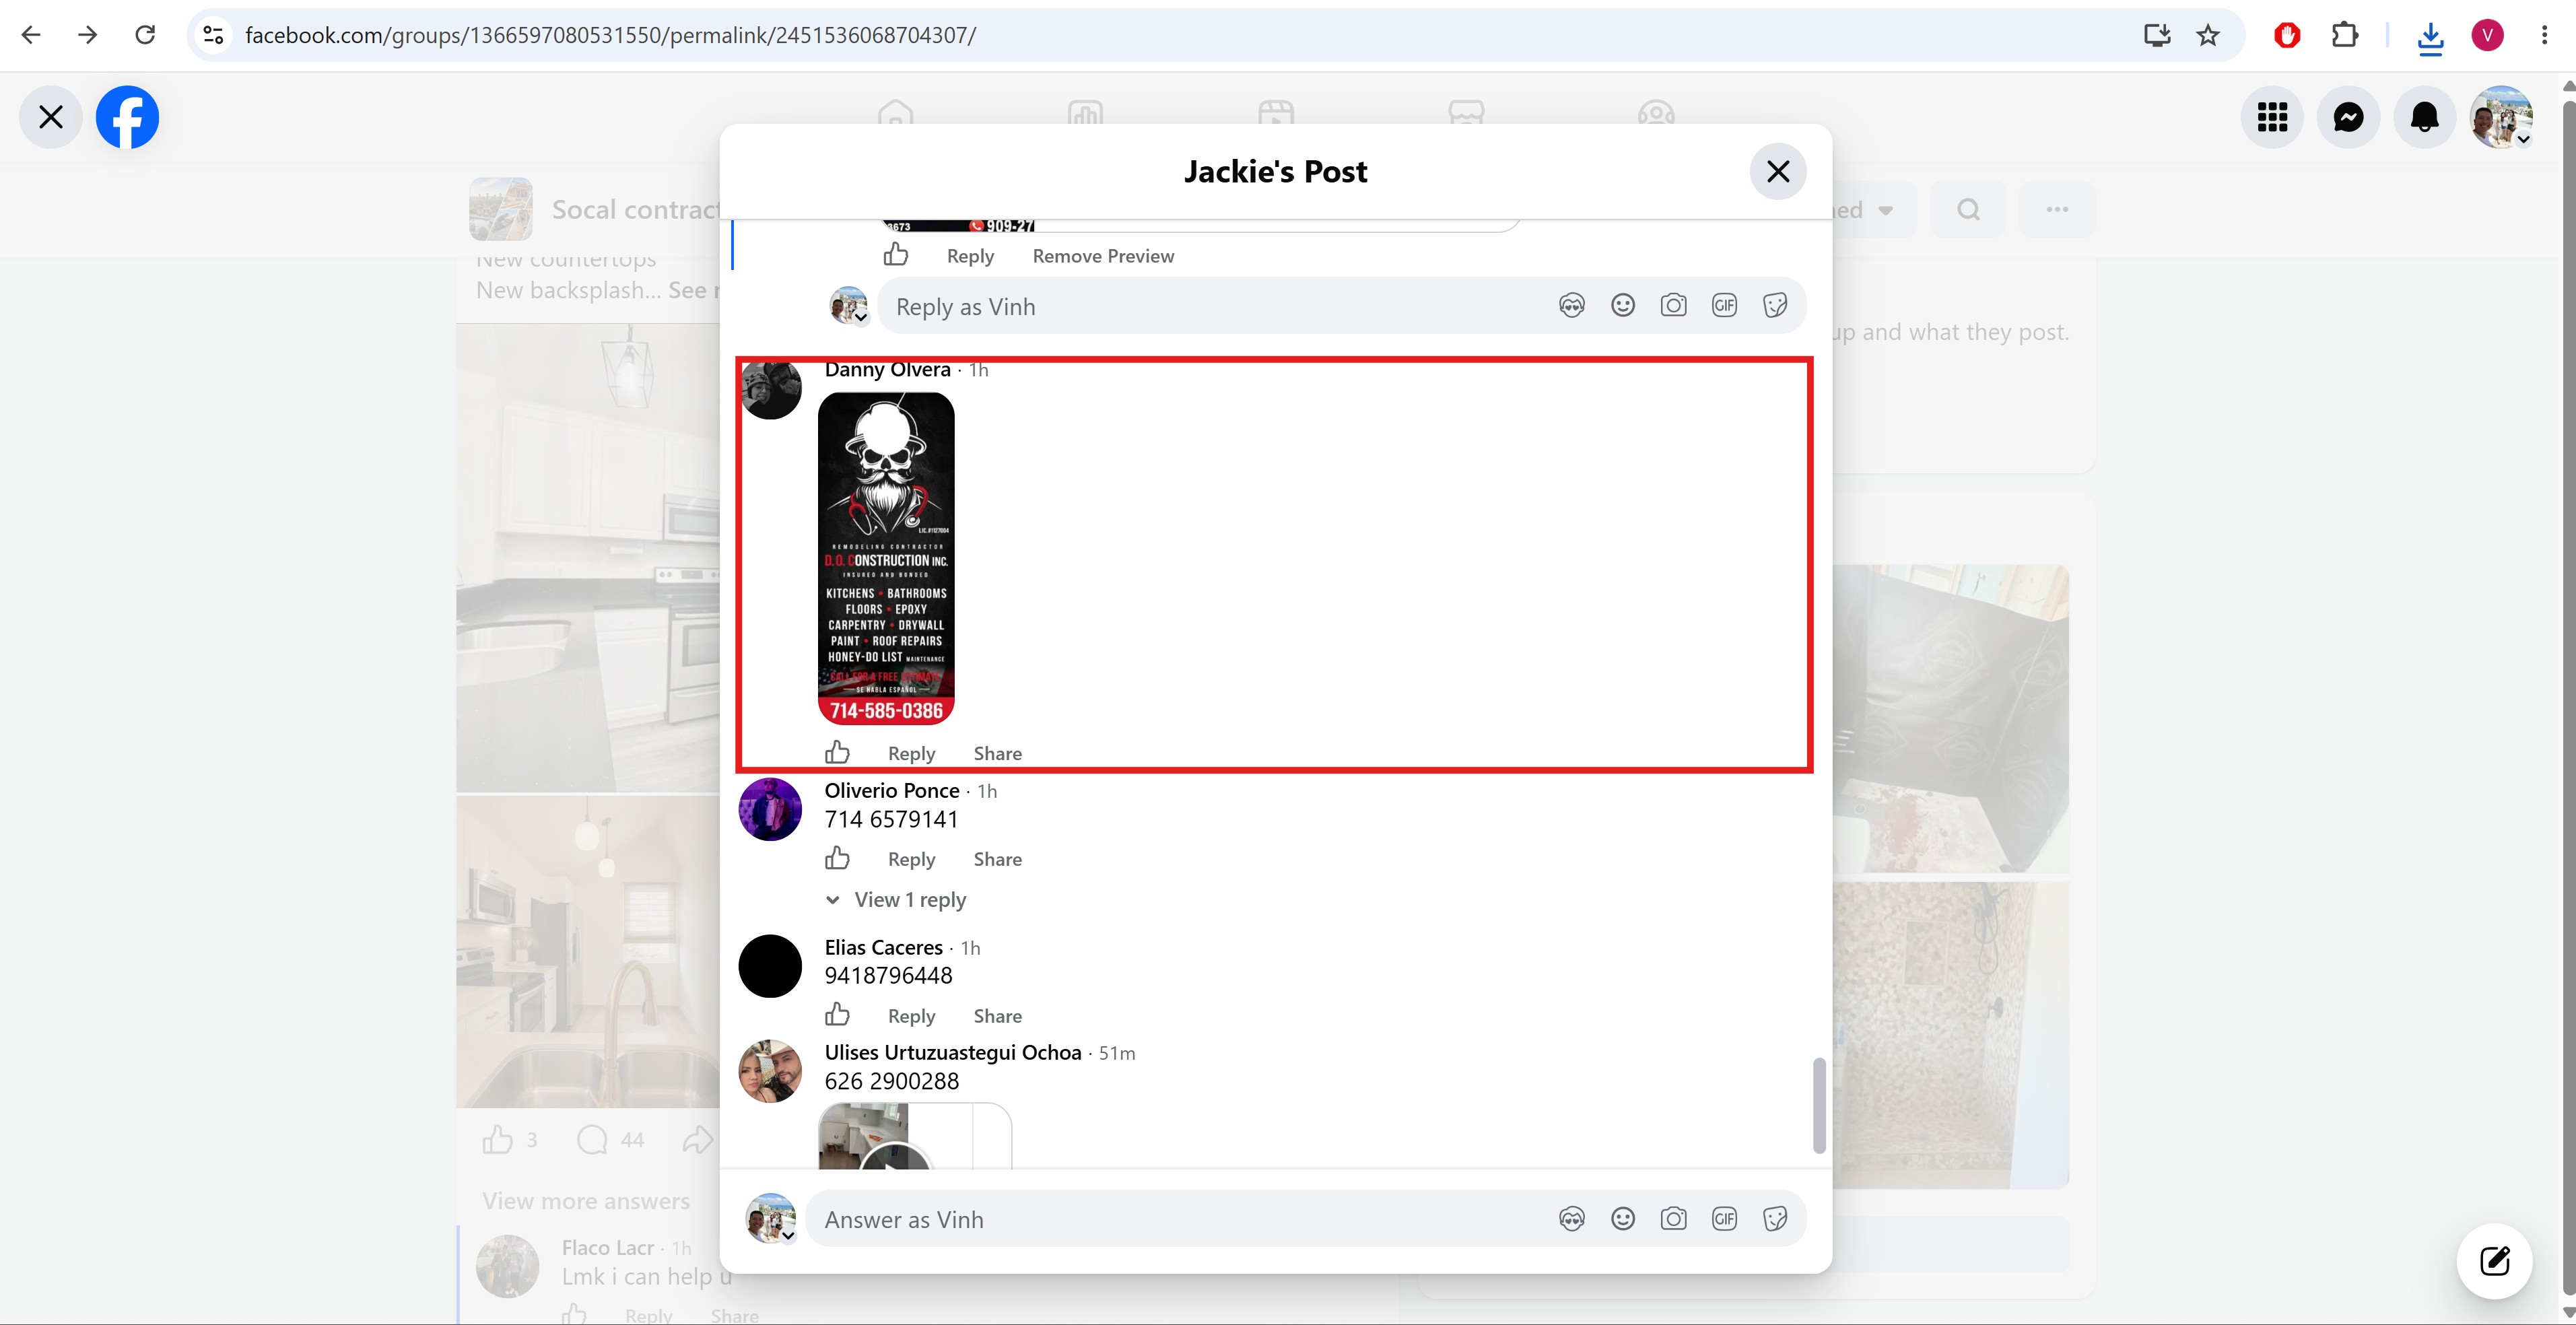Viewport: 2576px width, 1325px height.
Task: Open D.O. Construction flyer image
Action: click(x=886, y=557)
